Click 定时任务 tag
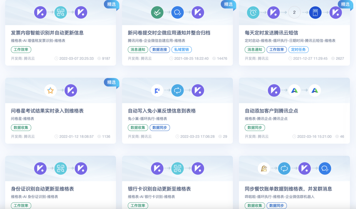Image resolution: width=356 pixels, height=209 pixels. click(x=299, y=50)
